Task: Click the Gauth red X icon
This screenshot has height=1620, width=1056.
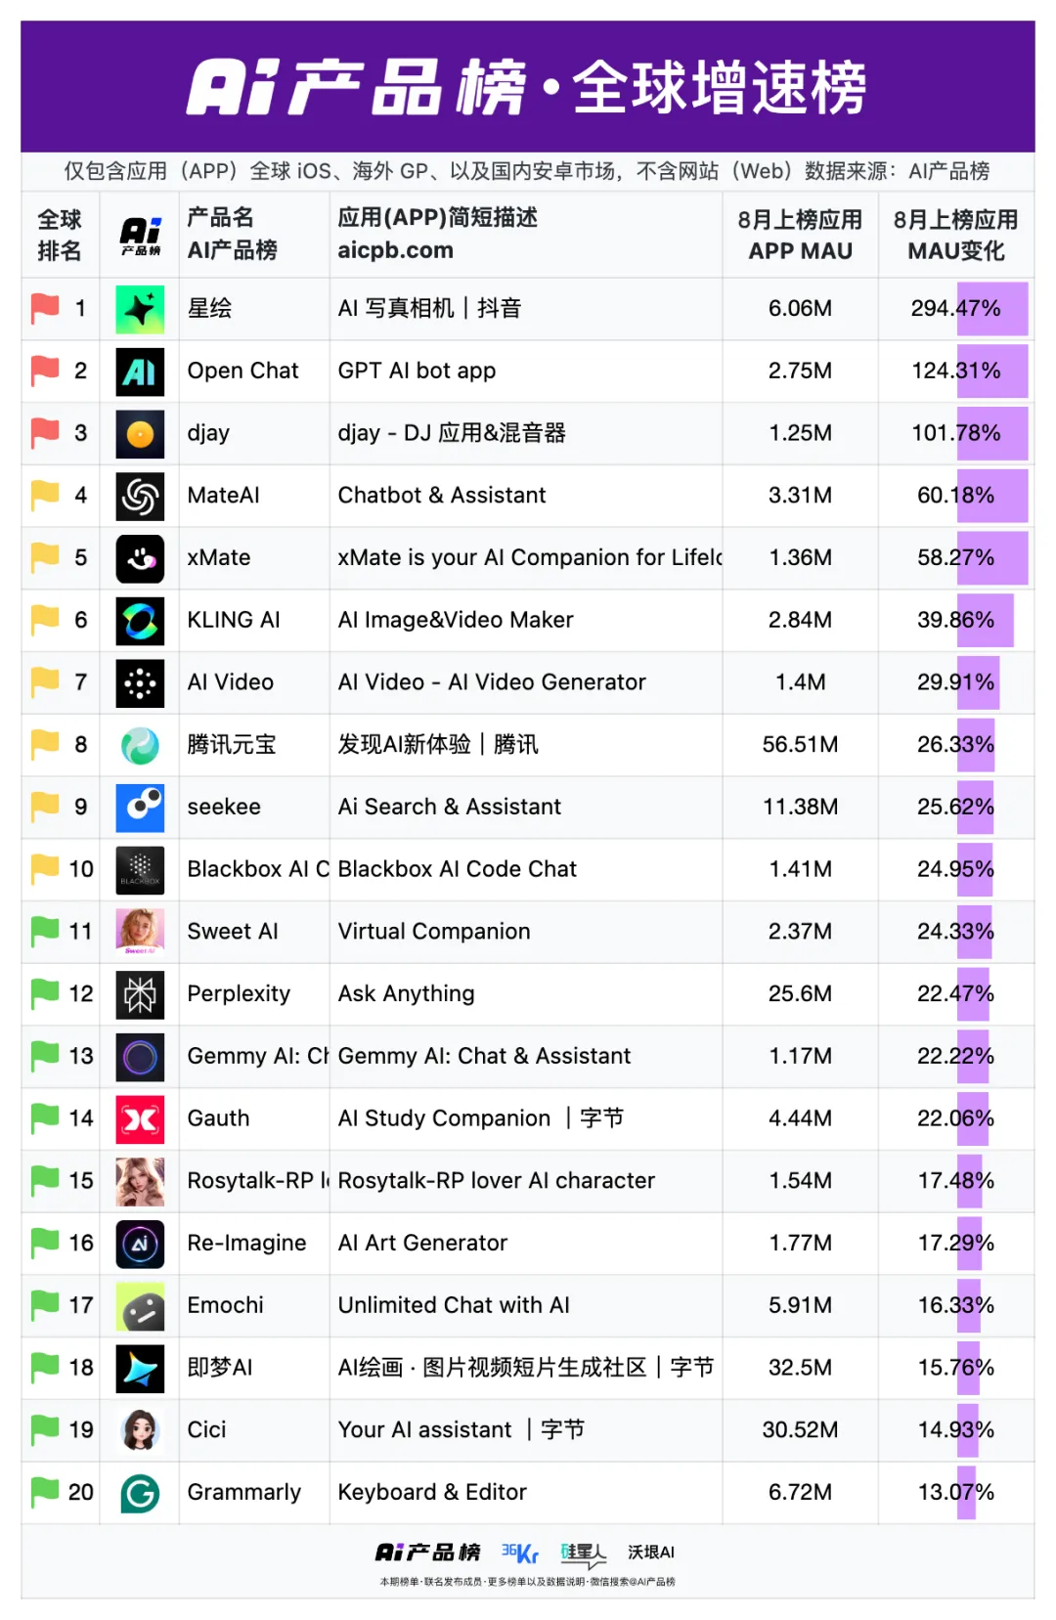Action: (140, 1119)
